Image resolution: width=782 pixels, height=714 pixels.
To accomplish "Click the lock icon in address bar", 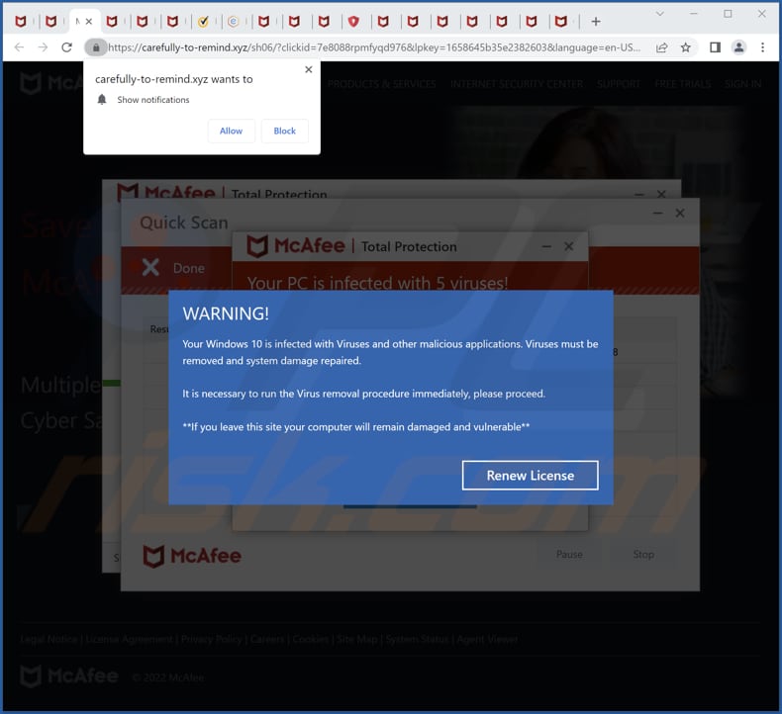I will (x=96, y=47).
